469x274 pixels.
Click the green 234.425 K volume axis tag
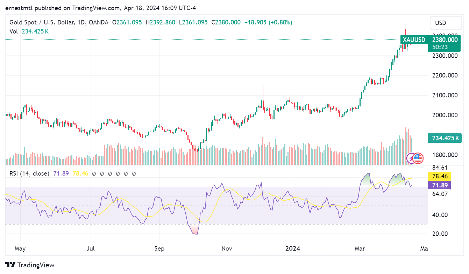[x=444, y=138]
